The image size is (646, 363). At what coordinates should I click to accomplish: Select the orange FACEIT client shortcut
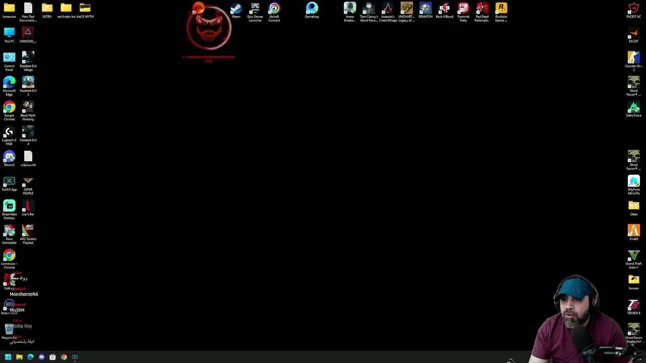click(634, 35)
